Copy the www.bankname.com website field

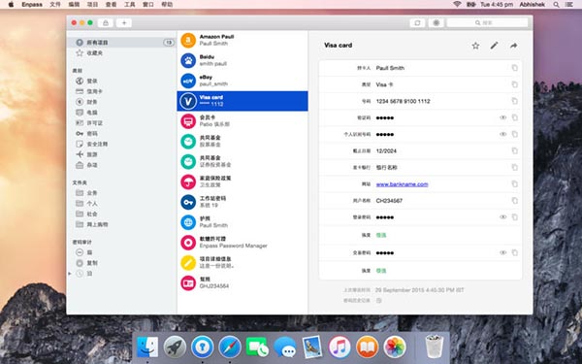coord(514,183)
